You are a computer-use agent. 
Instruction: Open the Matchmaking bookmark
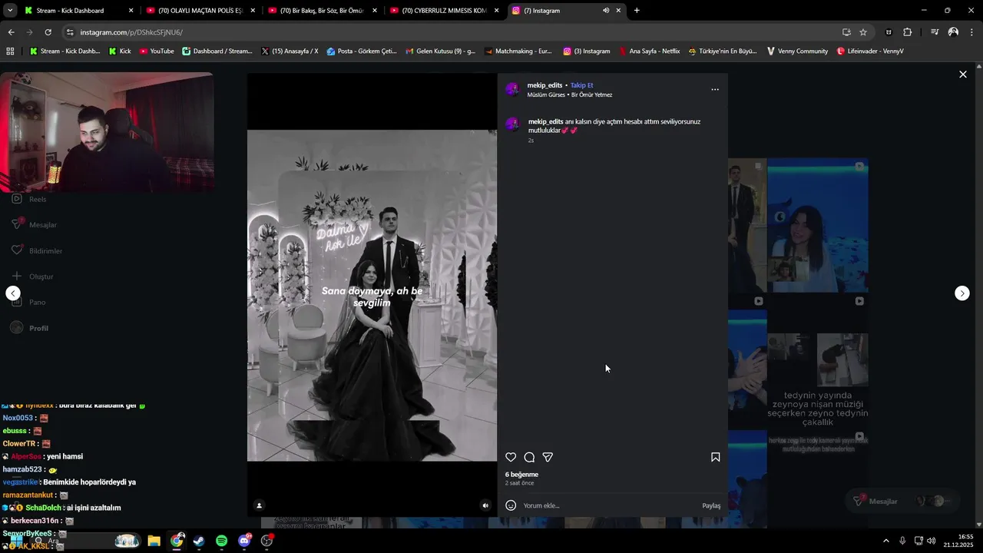tap(518, 51)
